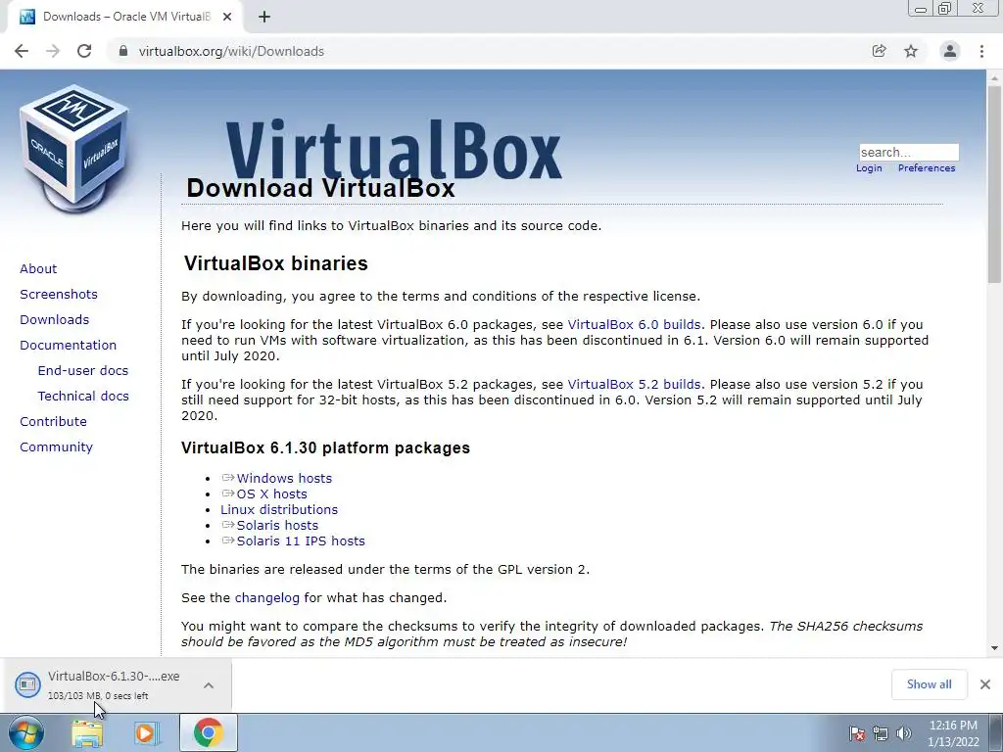Screen dimensions: 1003x752
Task: Click the 103/103 MB download status text
Action: click(98, 696)
